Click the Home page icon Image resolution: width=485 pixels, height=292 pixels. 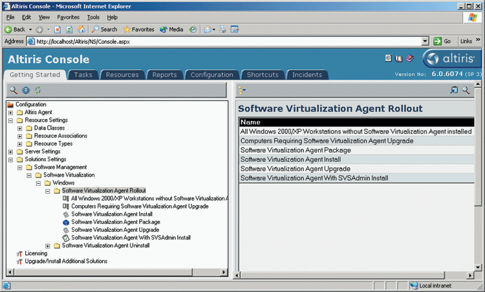click(81, 29)
